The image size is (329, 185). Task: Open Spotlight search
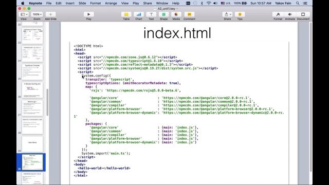pos(298,3)
